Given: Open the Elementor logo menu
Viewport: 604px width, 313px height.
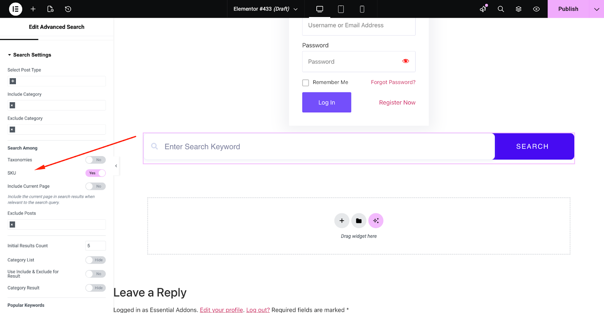Looking at the screenshot, I should point(15,9).
